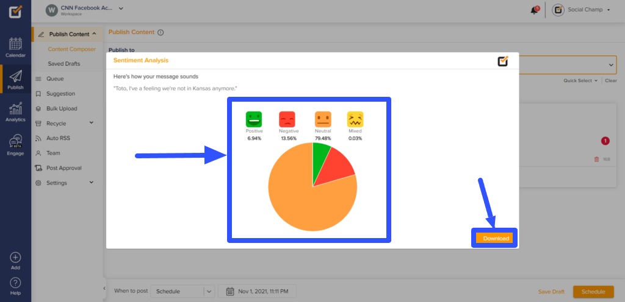This screenshot has width=625, height=302.
Task: Click the green Positive sentiment emoji
Action: pyautogui.click(x=254, y=119)
